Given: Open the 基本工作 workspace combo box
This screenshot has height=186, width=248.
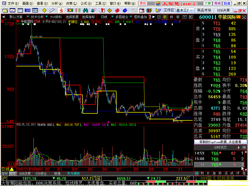Looking at the screenshot, I should [185, 11].
